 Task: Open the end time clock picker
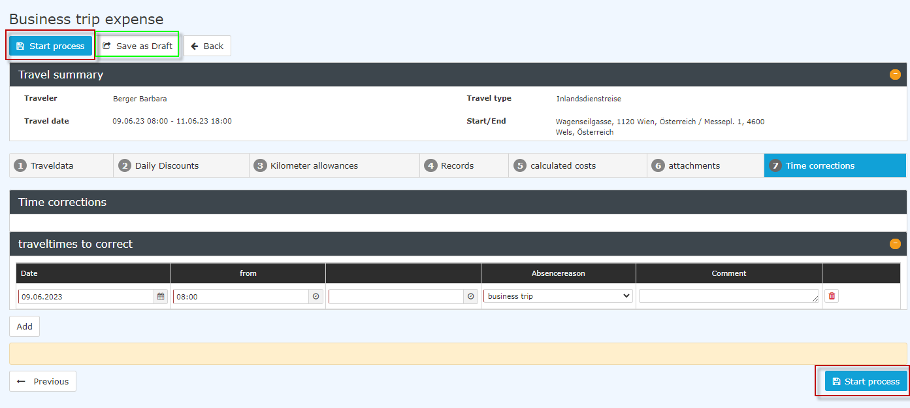pos(471,296)
